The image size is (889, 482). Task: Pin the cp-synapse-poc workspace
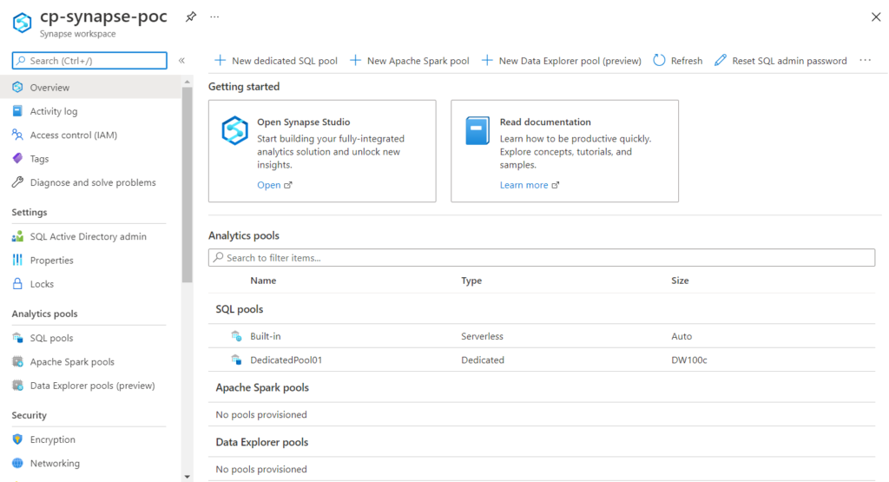[191, 17]
